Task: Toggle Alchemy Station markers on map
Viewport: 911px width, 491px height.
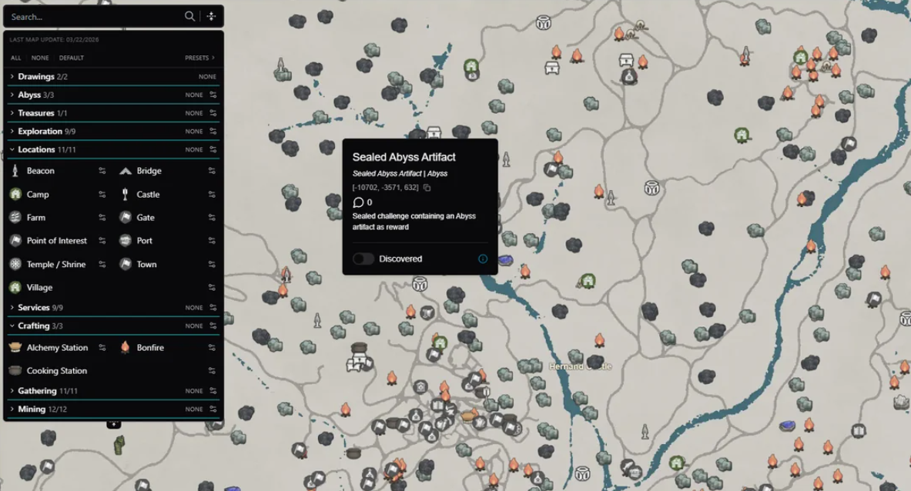Action: (x=51, y=348)
